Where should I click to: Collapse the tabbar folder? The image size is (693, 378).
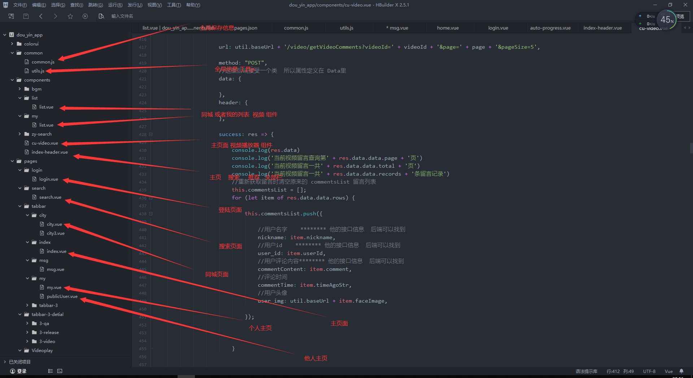pos(20,206)
